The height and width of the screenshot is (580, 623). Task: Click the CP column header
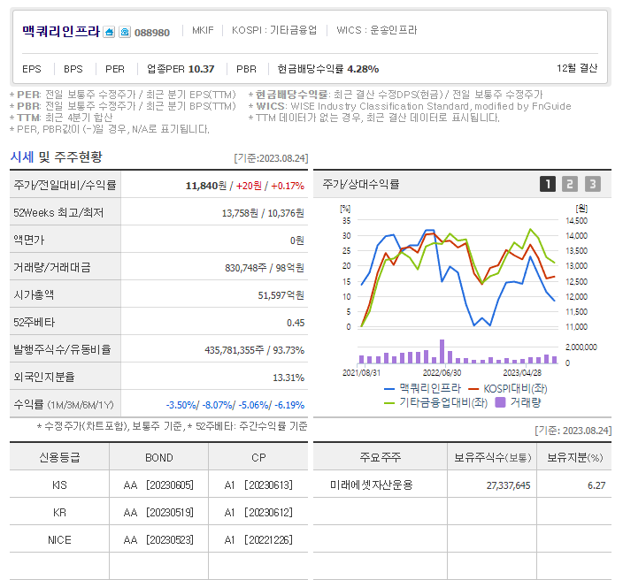pyautogui.click(x=258, y=458)
